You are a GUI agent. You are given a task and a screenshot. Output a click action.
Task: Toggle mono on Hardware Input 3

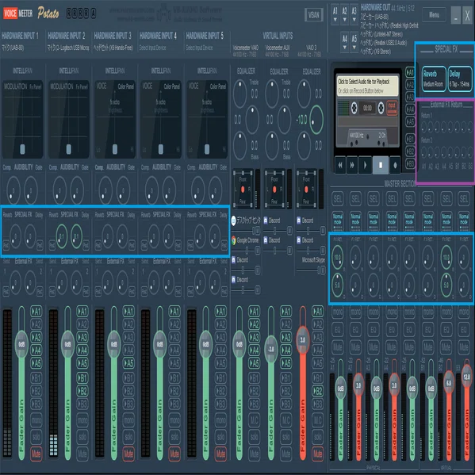point(128,419)
